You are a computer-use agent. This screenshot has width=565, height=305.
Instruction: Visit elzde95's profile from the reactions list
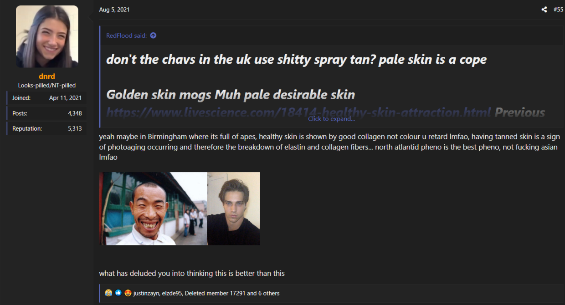(172, 293)
